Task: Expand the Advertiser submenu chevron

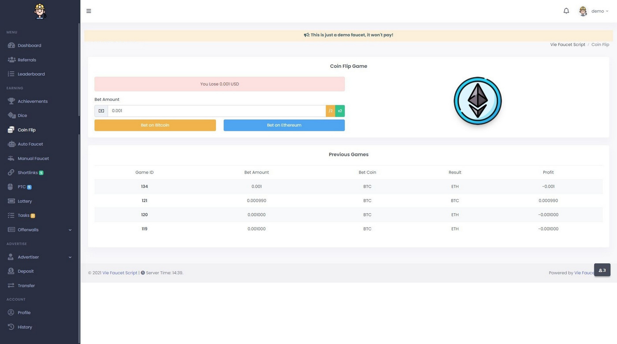Action: point(70,257)
